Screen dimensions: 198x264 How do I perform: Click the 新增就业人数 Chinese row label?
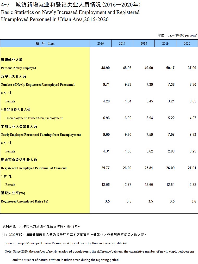coord(12,60)
